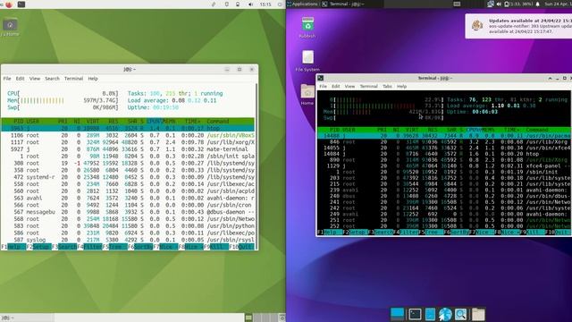Click F10 Quit in the left htop footer
Viewport: 572px width, 322px height.
242,247
